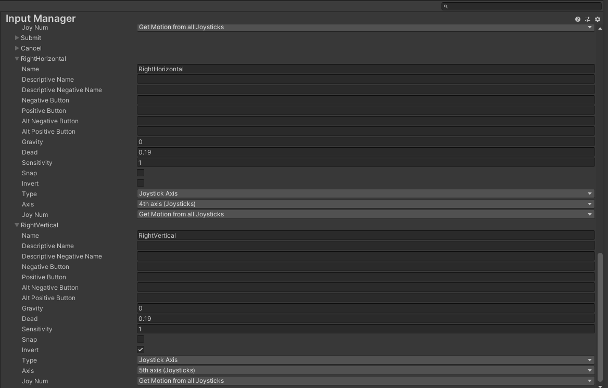The image size is (608, 388).
Task: Click Alt Negative Button field under RightHorizontal
Action: click(x=365, y=121)
